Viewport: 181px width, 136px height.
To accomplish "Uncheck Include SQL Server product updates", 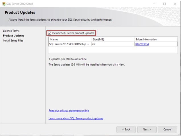I will [50, 33].
